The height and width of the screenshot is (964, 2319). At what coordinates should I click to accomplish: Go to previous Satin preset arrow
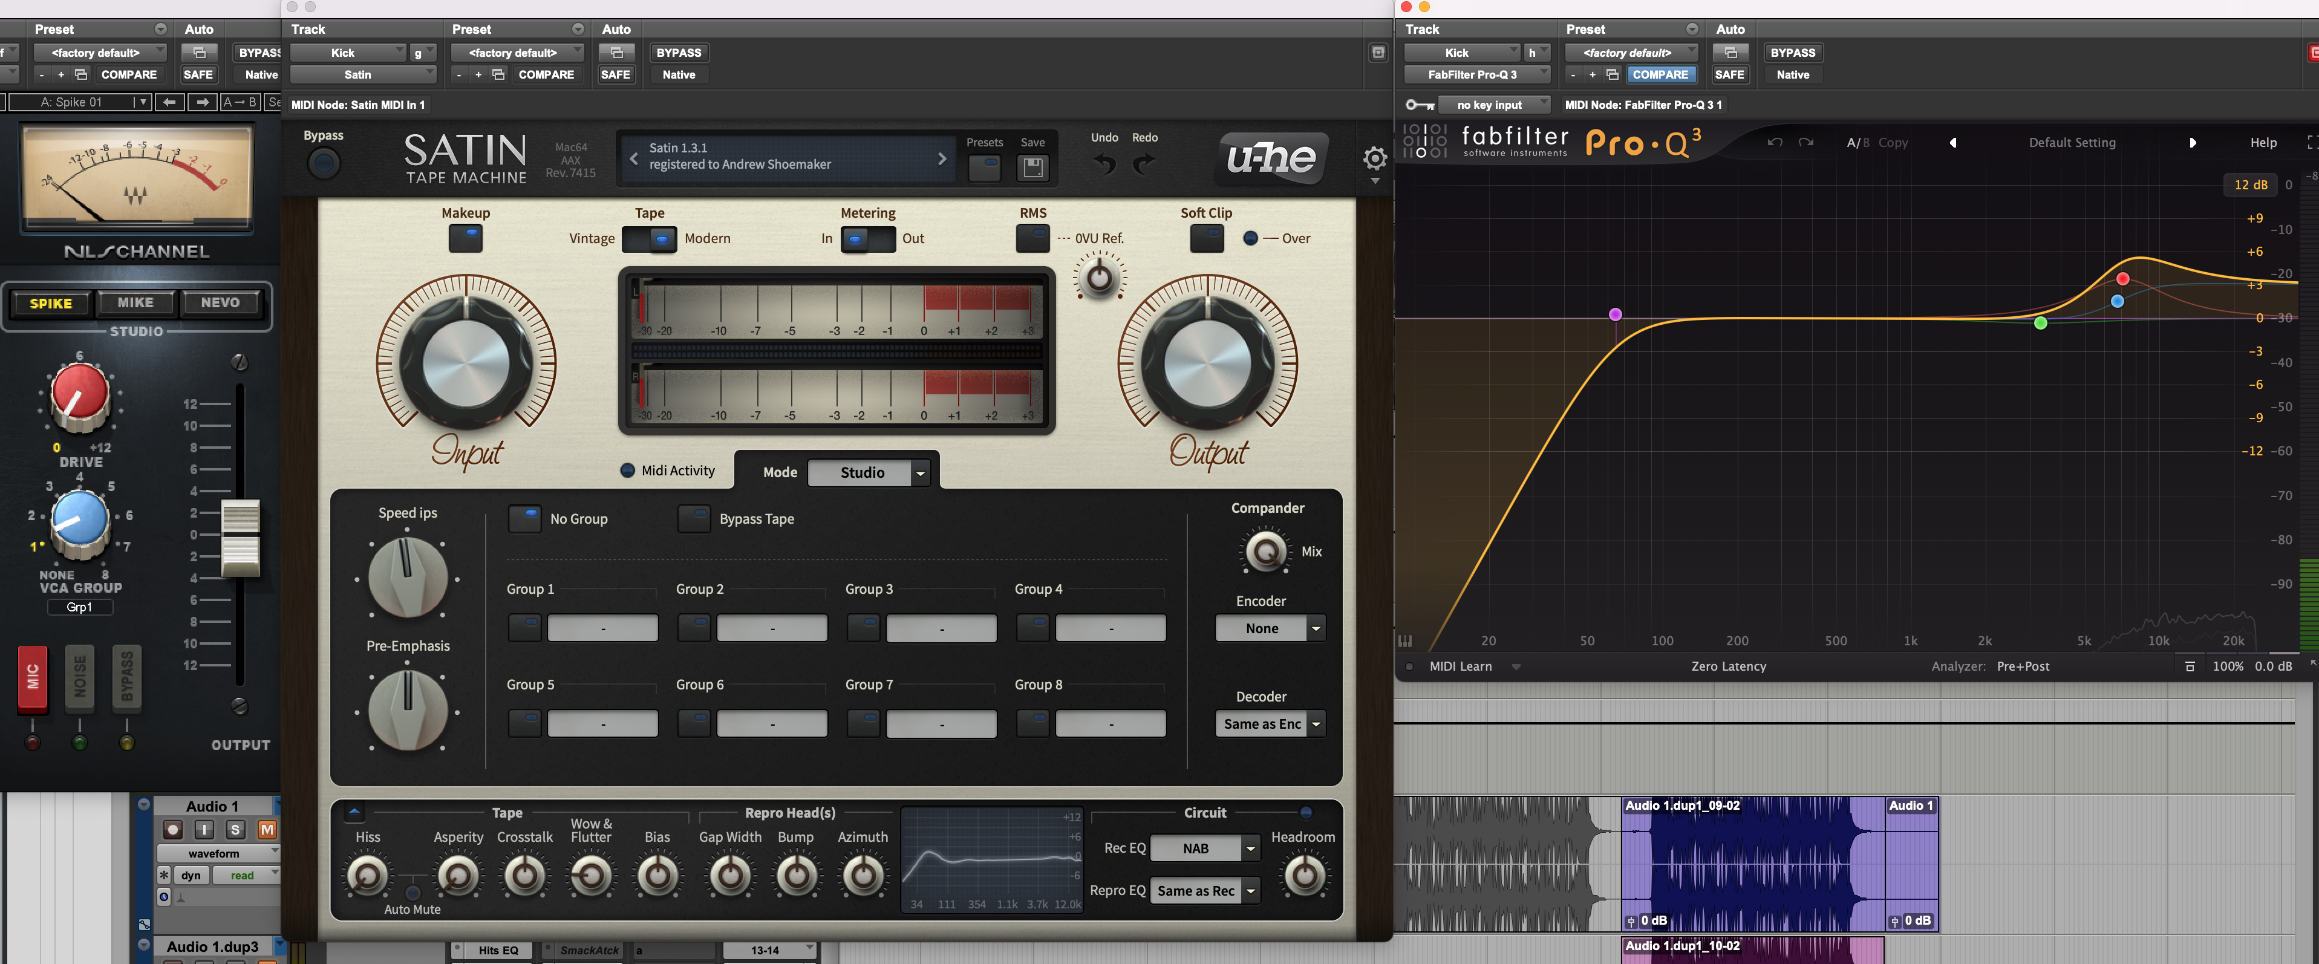pyautogui.click(x=634, y=158)
